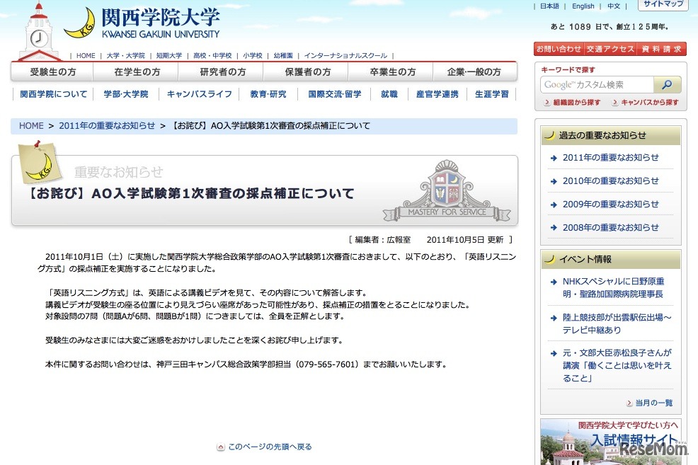
Task: Switch language to 中文
Action: click(x=614, y=6)
